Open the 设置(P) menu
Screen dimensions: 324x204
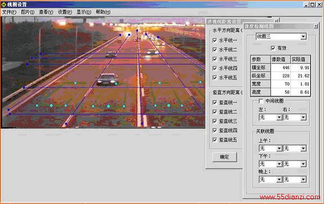[x=65, y=12]
